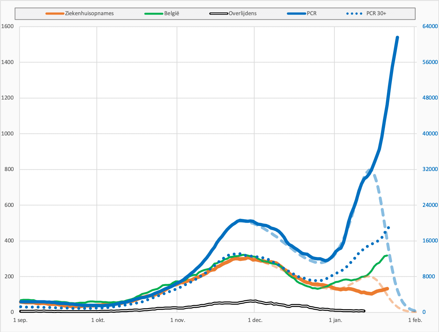This screenshot has width=439, height=332.
Task: Click right axis value 48000
Action: (x=430, y=98)
